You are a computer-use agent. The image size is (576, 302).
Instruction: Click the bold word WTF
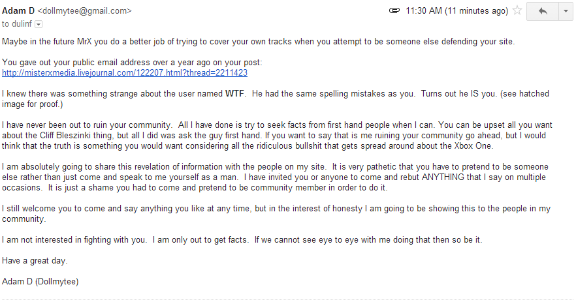[x=234, y=94]
